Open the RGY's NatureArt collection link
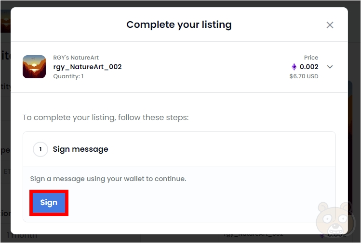The width and height of the screenshot is (361, 243). click(x=76, y=58)
